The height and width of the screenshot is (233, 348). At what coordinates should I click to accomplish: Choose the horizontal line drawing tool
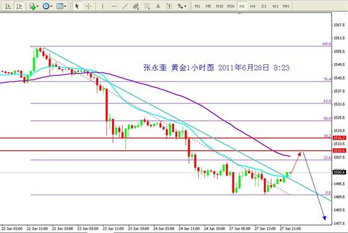tap(114, 6)
